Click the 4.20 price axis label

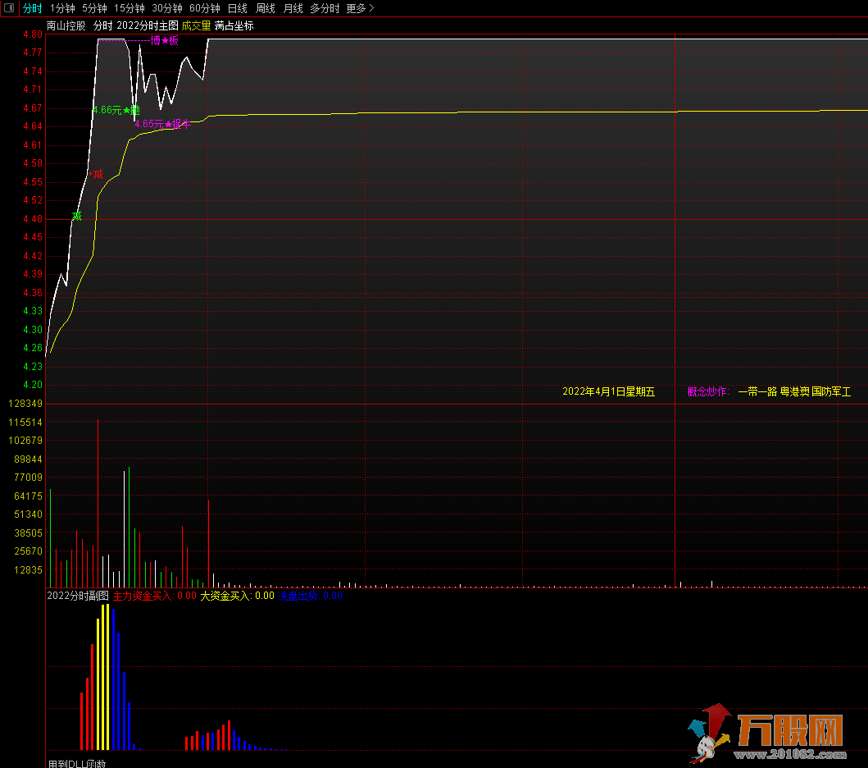click(x=33, y=385)
